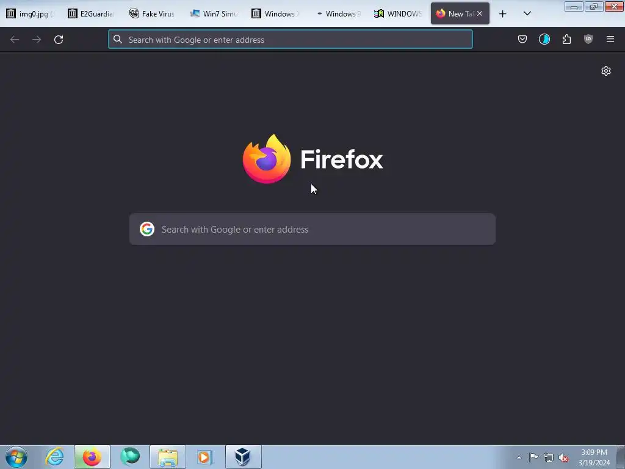The image size is (625, 469).
Task: Open the Firefox hamburger application menu
Action: click(610, 39)
